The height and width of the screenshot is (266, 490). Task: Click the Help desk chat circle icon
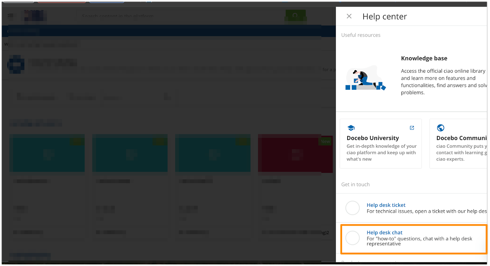(x=352, y=238)
